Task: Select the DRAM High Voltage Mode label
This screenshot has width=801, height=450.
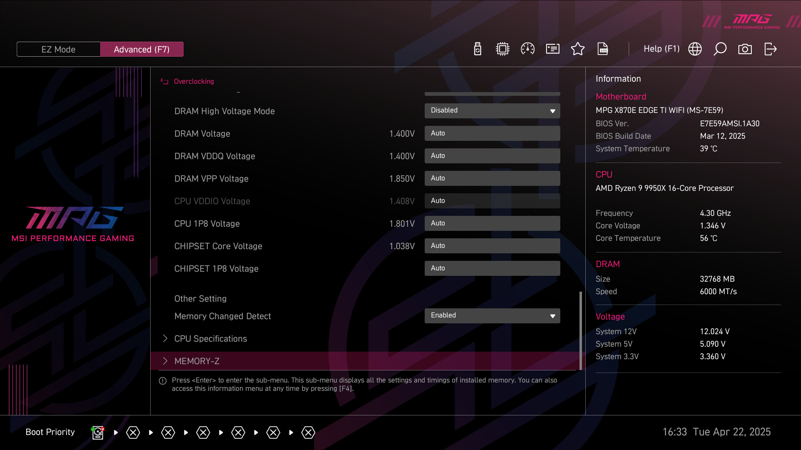Action: point(224,111)
